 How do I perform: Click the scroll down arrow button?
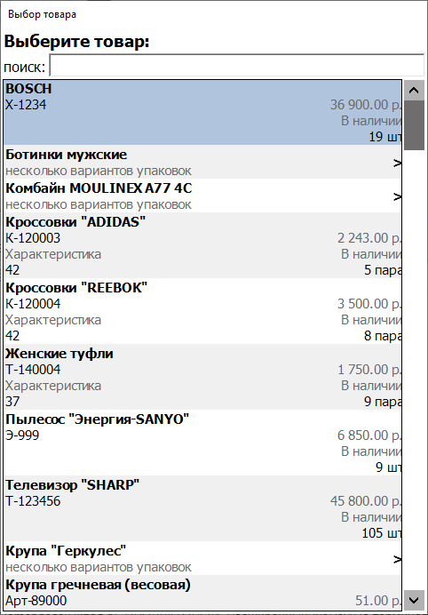coord(415,600)
